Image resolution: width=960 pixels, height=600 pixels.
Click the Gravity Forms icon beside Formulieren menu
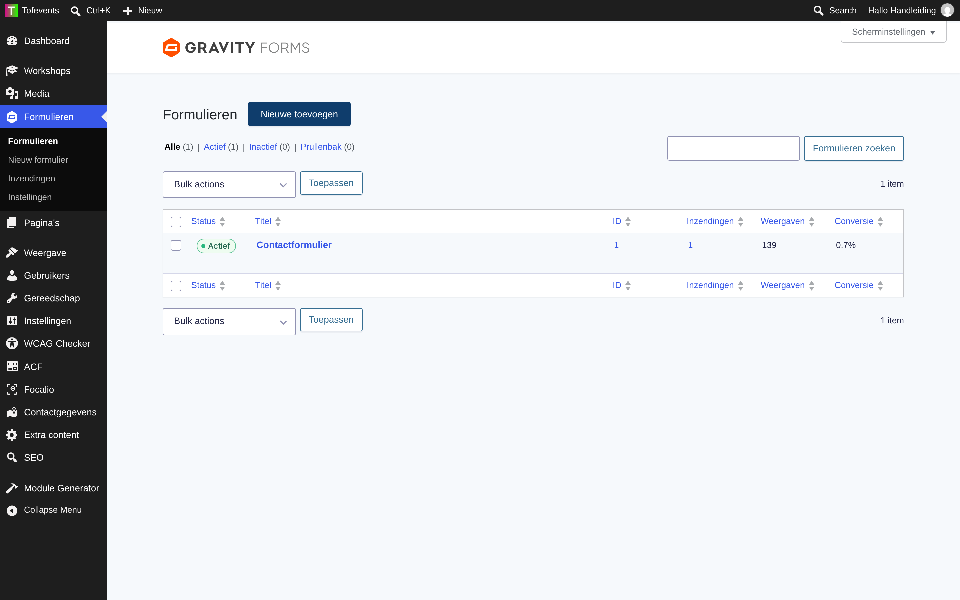[x=12, y=117]
